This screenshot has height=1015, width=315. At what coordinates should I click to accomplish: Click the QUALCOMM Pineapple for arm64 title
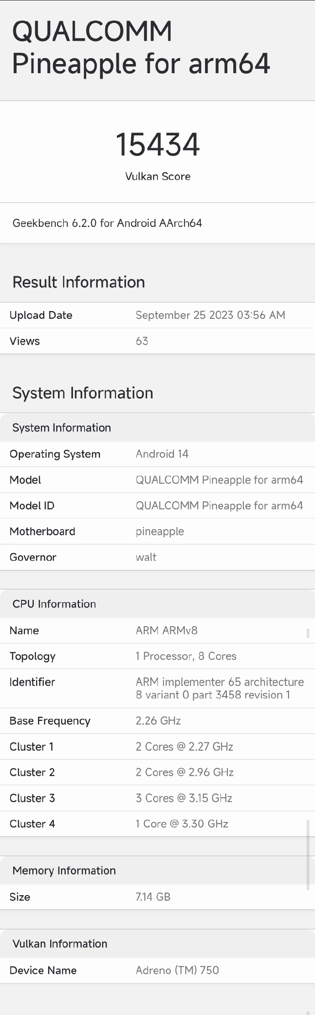pyautogui.click(x=141, y=48)
